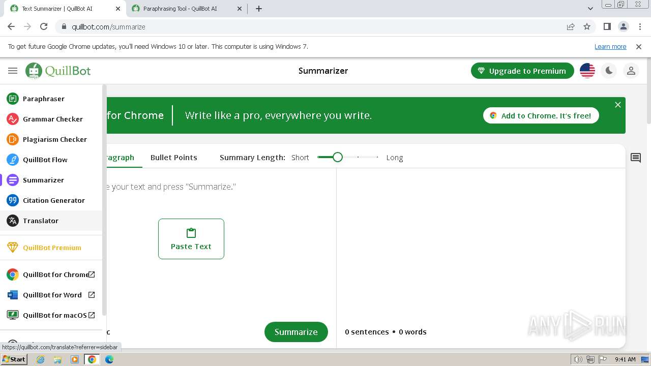Click the QuillBot logo
Screen dimensions: 651x366
pyautogui.click(x=58, y=71)
